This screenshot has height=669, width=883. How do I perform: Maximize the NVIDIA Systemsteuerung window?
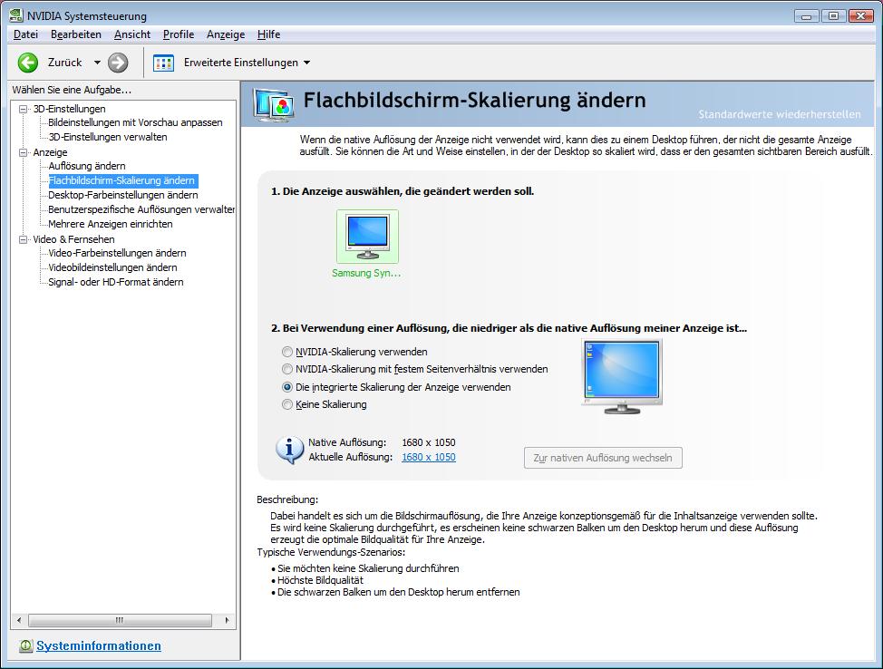[x=833, y=15]
